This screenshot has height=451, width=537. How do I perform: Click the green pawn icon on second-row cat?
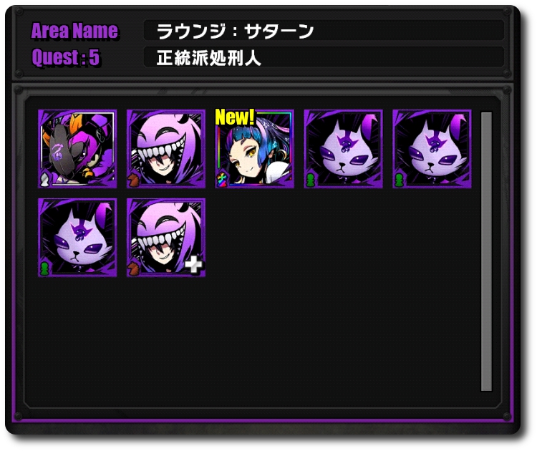tap(44, 268)
